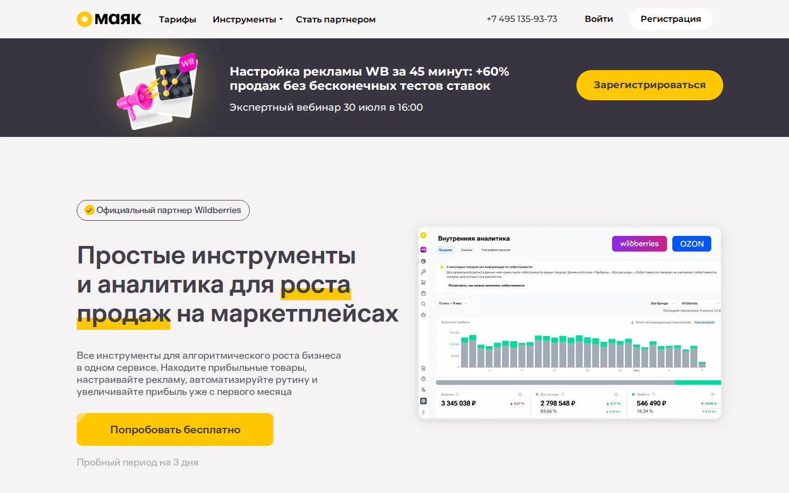Screen dimensions: 789x493
Task: Click the gray-green expenses profit ratio bar
Action: coord(578,382)
